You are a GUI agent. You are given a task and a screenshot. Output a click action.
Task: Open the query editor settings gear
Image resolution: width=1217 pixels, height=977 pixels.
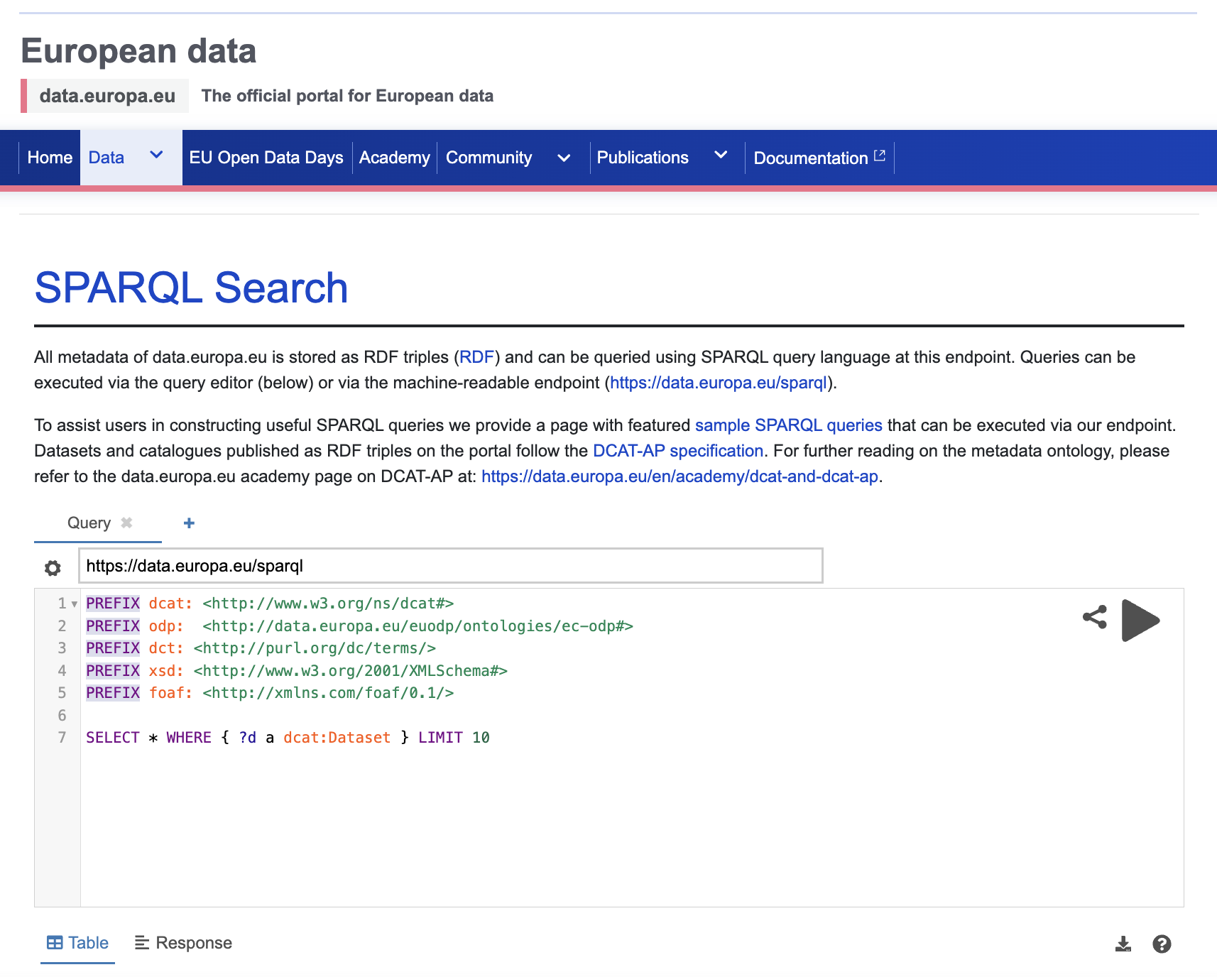point(53,567)
